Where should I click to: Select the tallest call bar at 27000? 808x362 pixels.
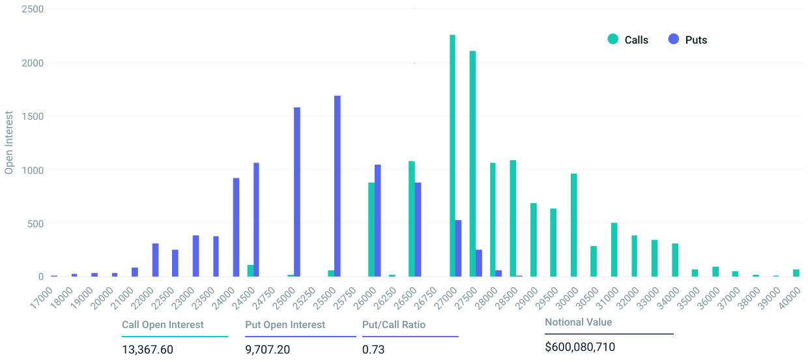click(452, 156)
